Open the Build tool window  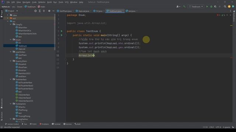77,124
